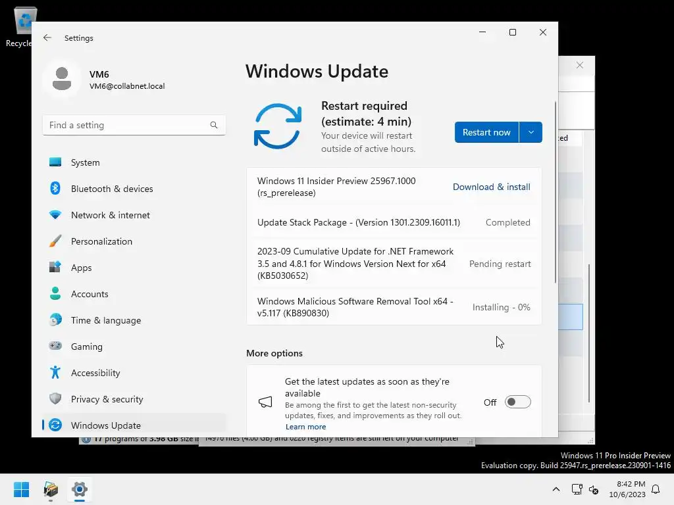Open Network & internet settings
The height and width of the screenshot is (505, 674).
pos(111,215)
